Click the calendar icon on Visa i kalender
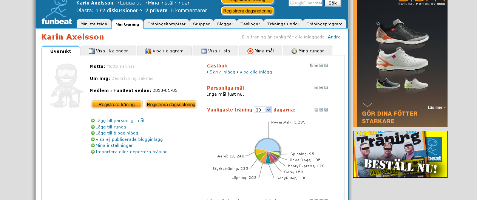The image size is (477, 200). pyautogui.click(x=92, y=51)
